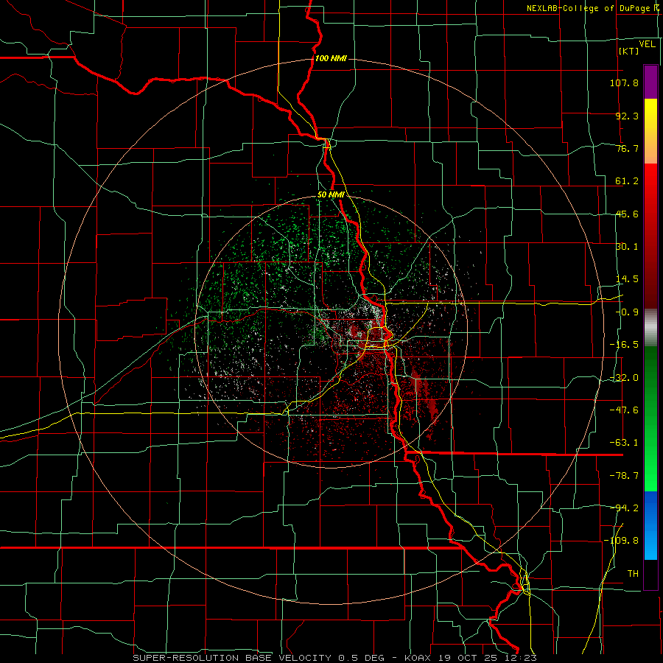663x663 pixels.
Task: Click the 30.1 value on velocity scale
Action: coord(627,247)
